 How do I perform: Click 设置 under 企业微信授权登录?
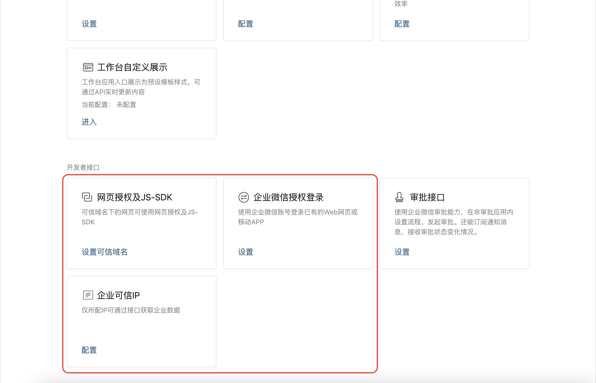[x=246, y=252]
